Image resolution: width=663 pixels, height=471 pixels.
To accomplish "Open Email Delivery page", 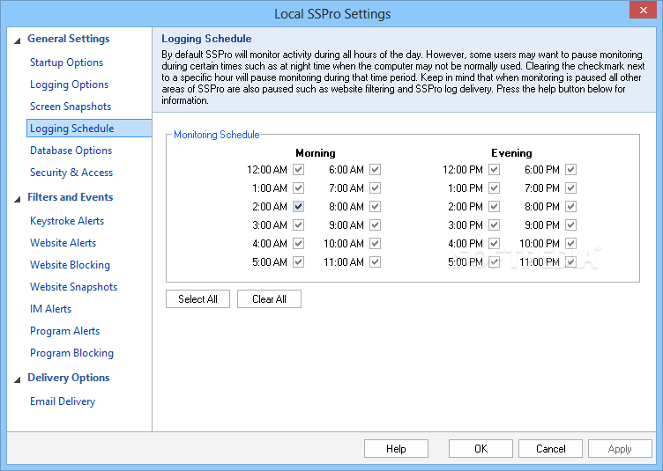I will point(63,401).
